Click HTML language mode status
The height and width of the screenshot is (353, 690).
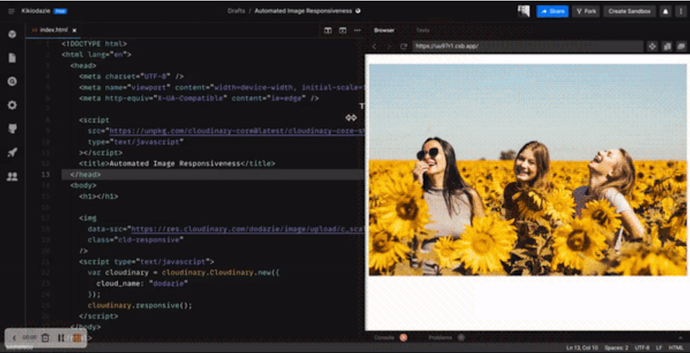point(676,347)
